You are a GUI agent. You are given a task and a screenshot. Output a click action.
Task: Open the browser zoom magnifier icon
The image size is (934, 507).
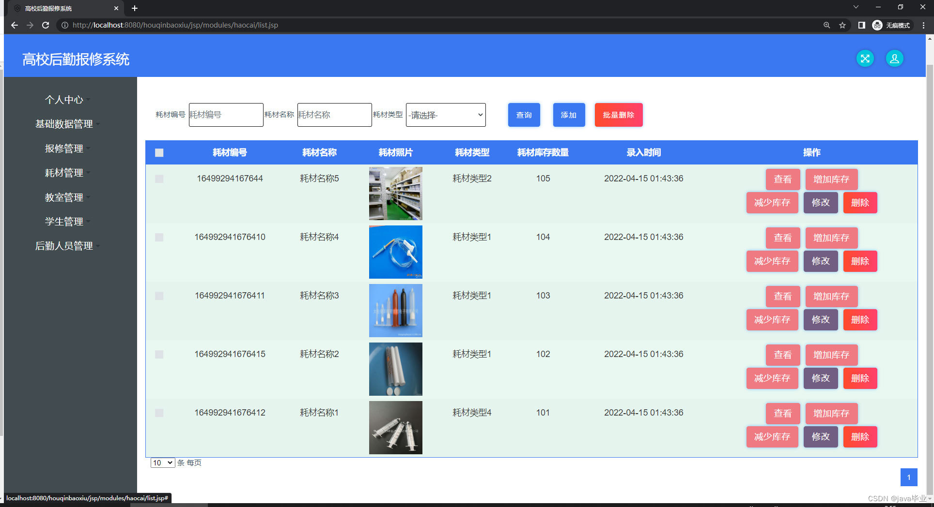(827, 25)
